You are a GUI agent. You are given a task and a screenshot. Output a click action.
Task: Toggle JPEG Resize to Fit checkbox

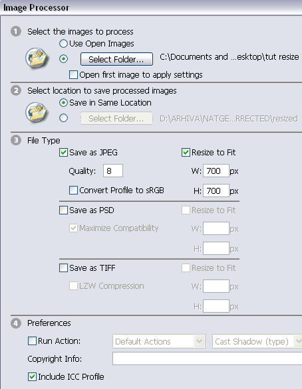click(x=186, y=152)
